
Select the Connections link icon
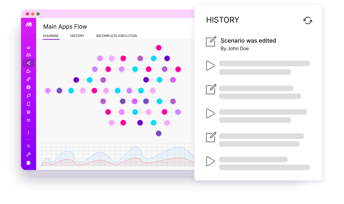click(28, 79)
